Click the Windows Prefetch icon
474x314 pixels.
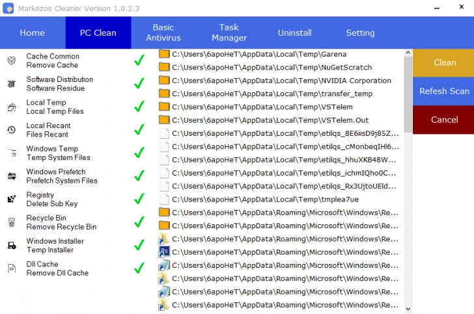click(11, 176)
